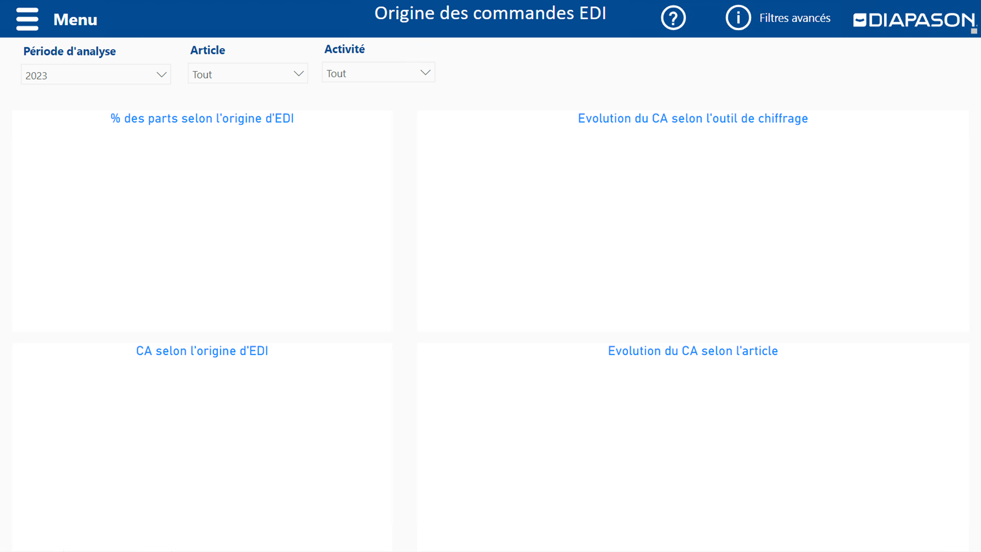This screenshot has width=981, height=552.
Task: Select 'Evolution du CA selon l'article' chart title
Action: [692, 351]
